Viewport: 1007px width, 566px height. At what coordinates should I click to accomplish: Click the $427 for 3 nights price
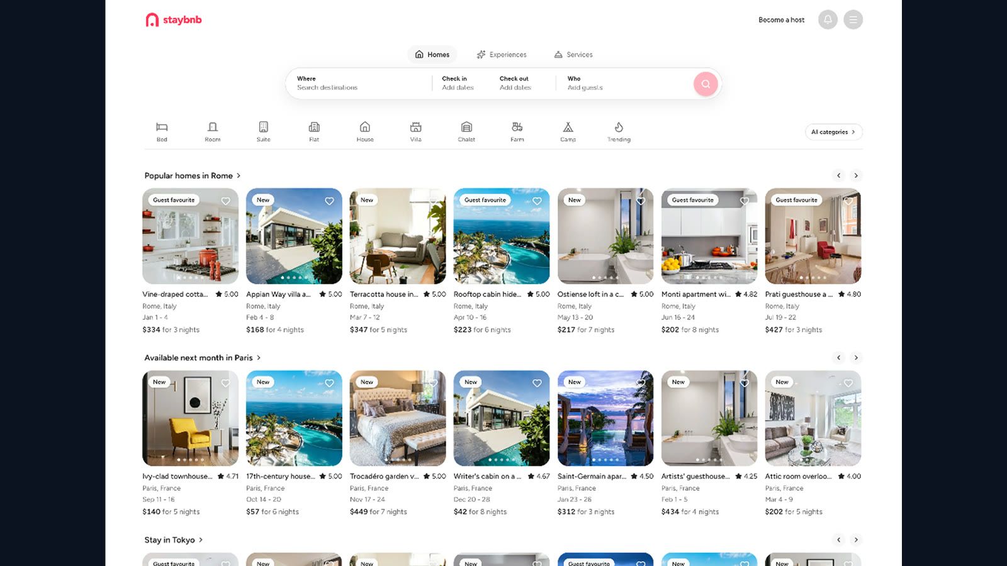[794, 330]
